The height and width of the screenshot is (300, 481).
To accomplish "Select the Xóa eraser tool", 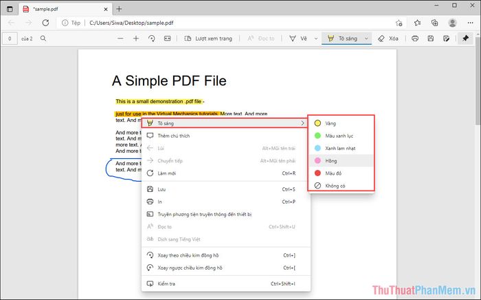I will [388, 39].
